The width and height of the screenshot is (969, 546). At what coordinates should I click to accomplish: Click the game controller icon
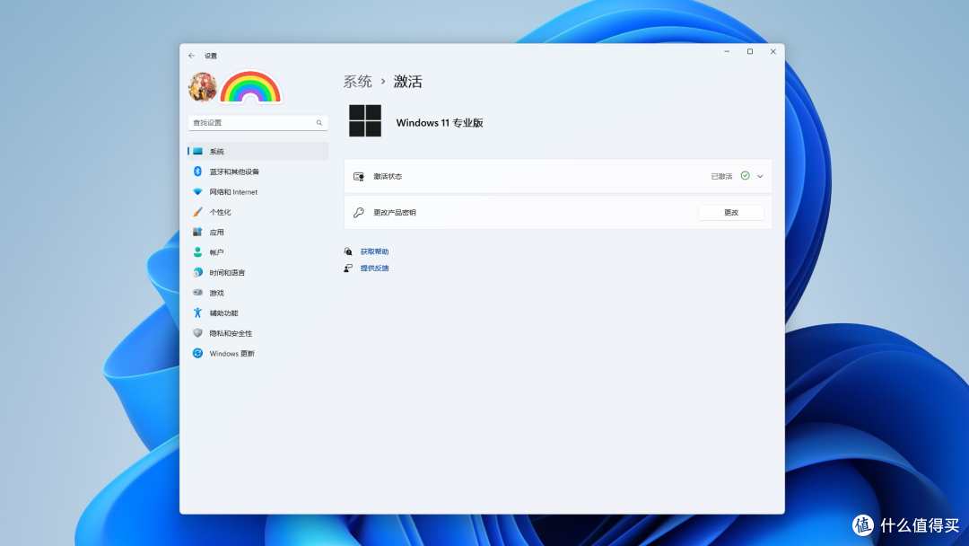point(197,293)
